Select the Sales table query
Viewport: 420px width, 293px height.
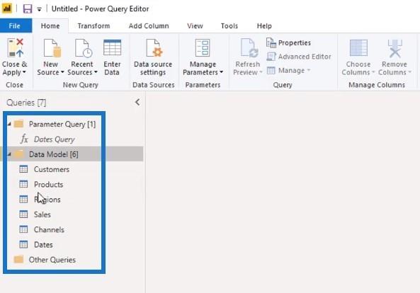[x=42, y=214]
